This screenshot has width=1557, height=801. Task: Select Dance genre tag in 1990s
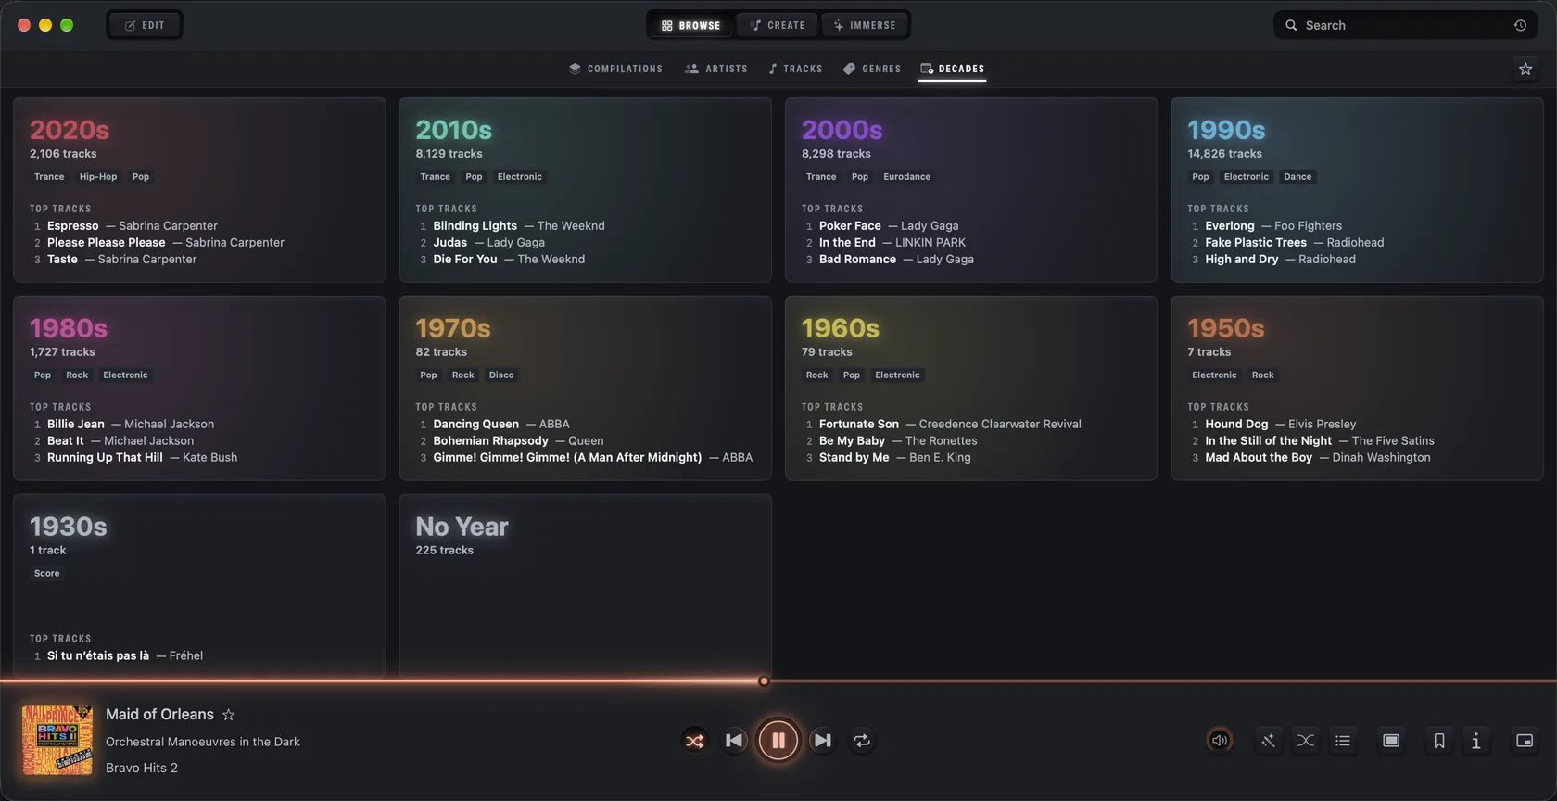(x=1297, y=177)
